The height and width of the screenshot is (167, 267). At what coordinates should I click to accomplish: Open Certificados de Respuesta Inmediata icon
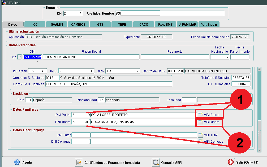tap(79, 162)
